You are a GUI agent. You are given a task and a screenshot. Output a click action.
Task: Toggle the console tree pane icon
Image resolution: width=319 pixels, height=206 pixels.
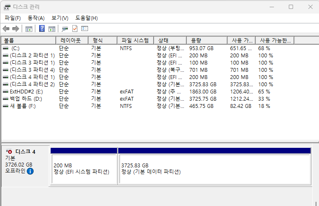[x=29, y=29]
